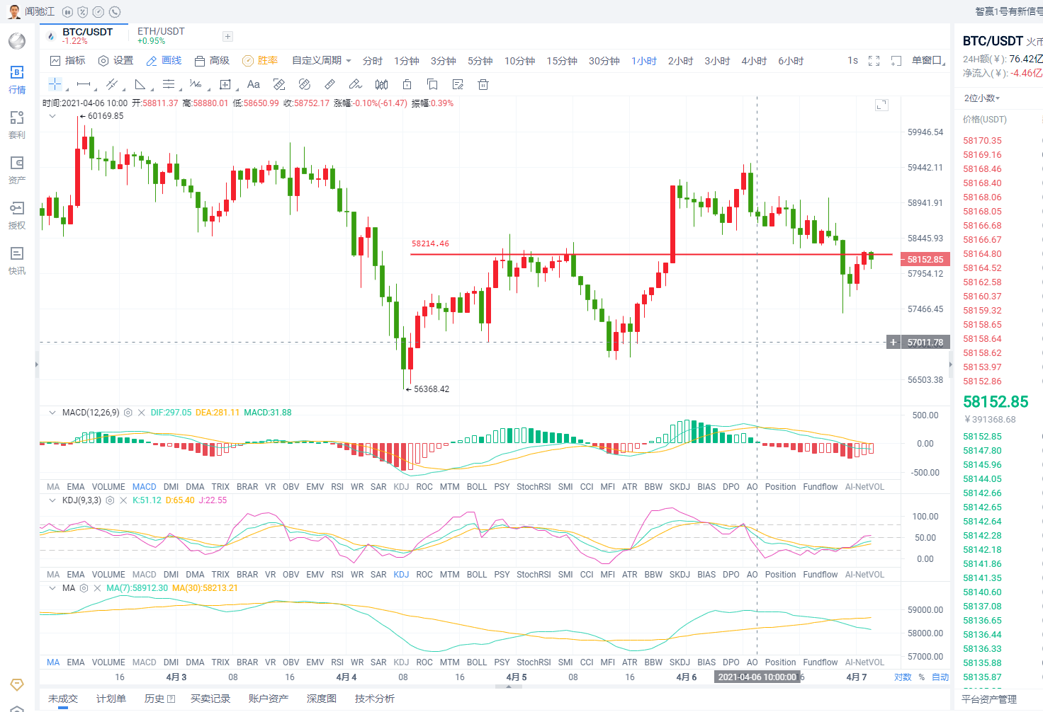Expand chart with top-right corner icon
The height and width of the screenshot is (712, 1043).
[x=881, y=105]
